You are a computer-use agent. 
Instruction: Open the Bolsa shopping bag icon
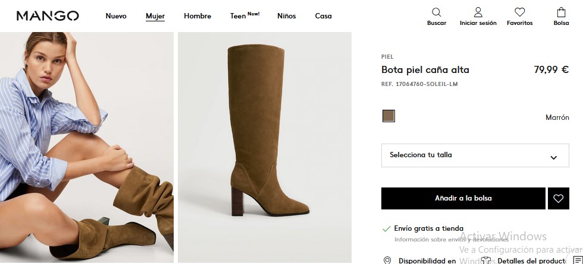(561, 12)
